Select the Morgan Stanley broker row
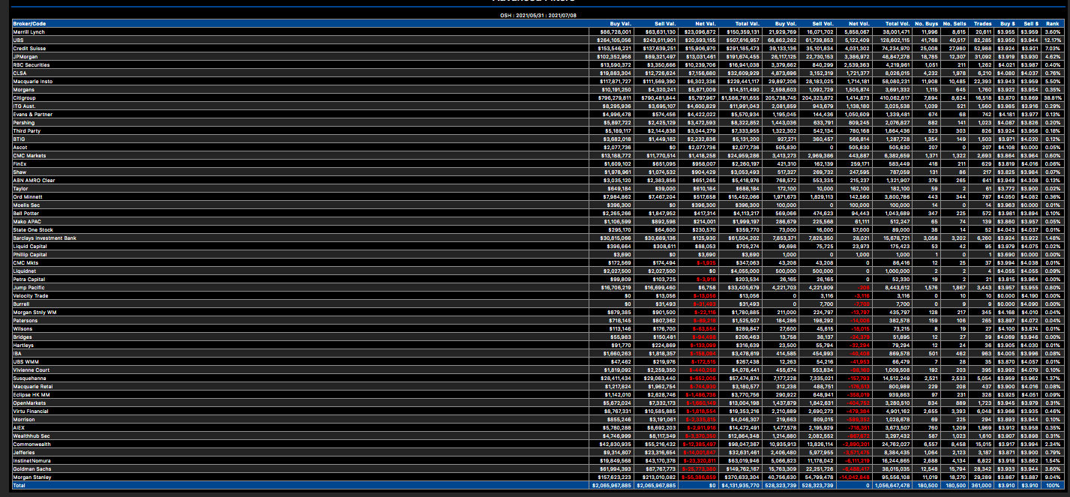Screen dimensions: 1070x497 538,478
